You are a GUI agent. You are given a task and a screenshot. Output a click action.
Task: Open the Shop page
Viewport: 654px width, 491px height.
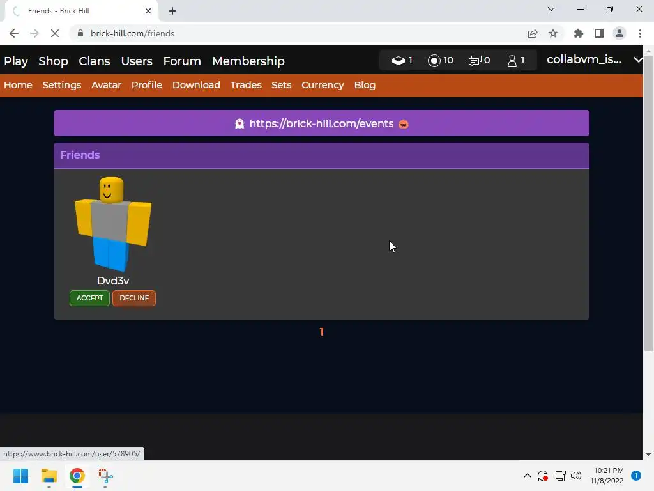point(53,61)
